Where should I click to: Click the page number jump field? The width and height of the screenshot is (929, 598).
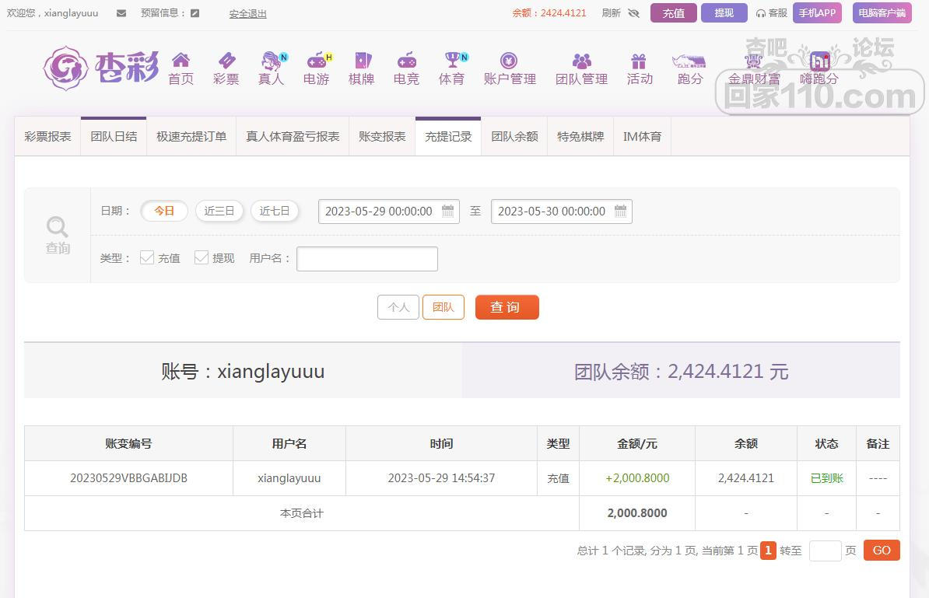(x=826, y=551)
